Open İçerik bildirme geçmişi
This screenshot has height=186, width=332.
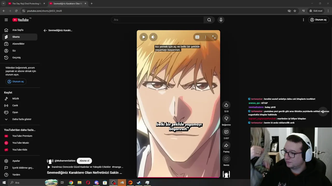tap(20, 168)
